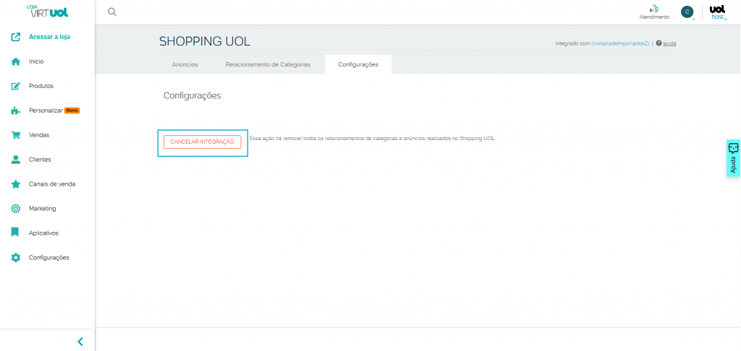The height and width of the screenshot is (351, 741).
Task: Open Relacionamento de Categorias tab
Action: [x=268, y=64]
